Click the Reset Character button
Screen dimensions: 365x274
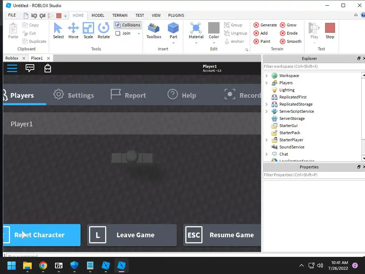click(x=42, y=235)
